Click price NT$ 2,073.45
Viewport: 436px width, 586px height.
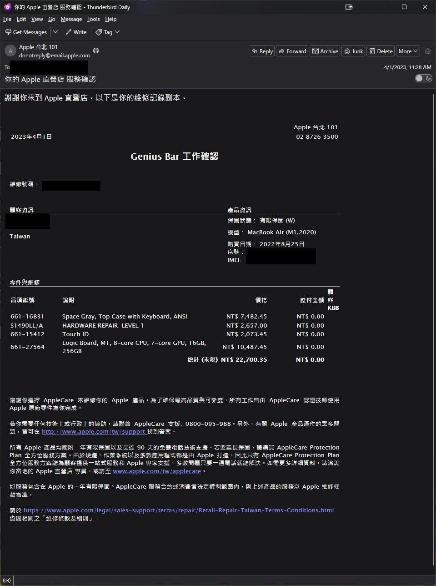pos(246,334)
